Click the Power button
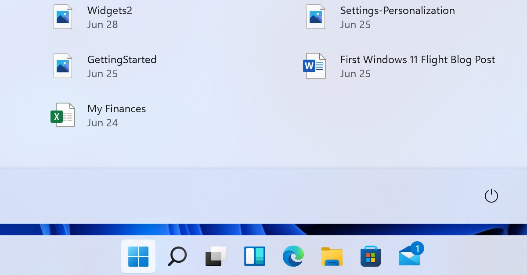This screenshot has width=527, height=275. coord(491,196)
